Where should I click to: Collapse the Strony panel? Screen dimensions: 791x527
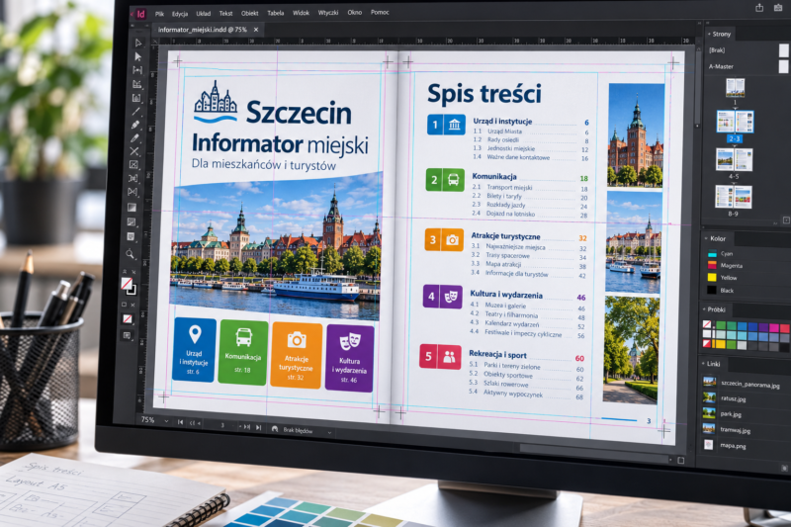pos(709,34)
